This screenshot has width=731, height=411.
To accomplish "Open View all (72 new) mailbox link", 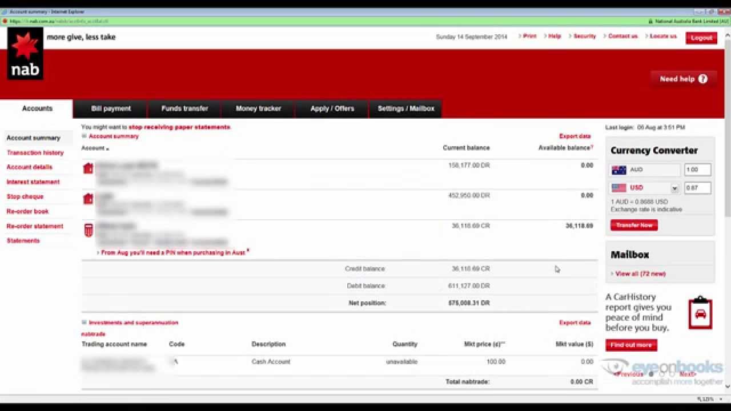I will click(640, 274).
